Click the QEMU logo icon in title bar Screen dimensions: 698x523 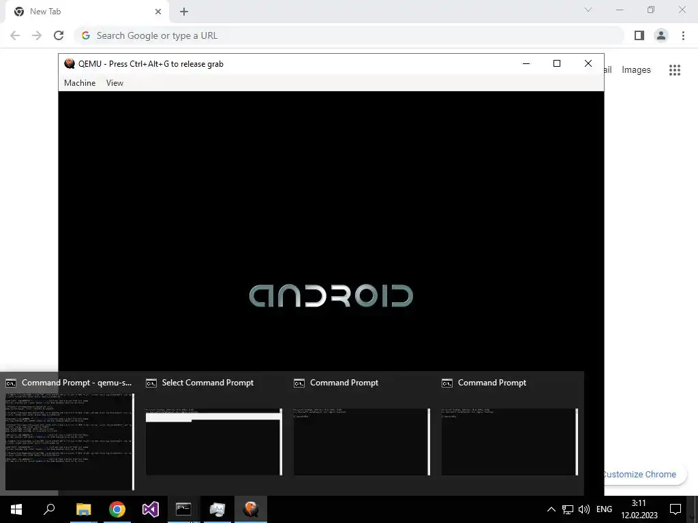[69, 63]
